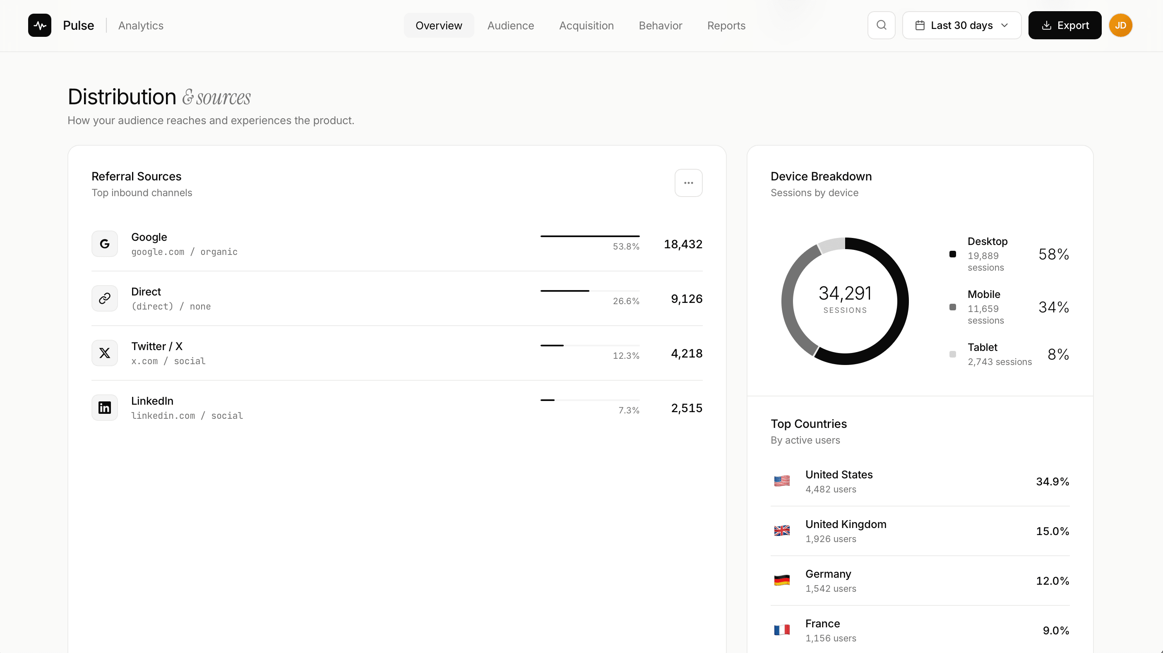This screenshot has width=1163, height=653.
Task: Open Referral Sources more options menu
Action: (689, 183)
